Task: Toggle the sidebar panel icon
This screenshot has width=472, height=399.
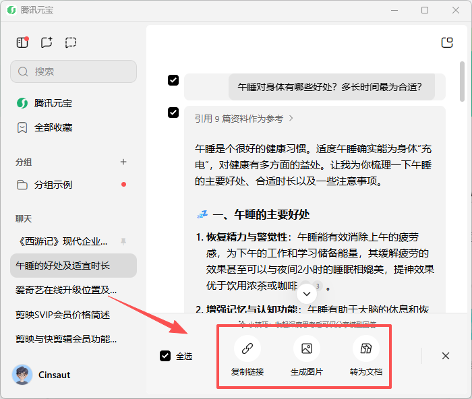Action: (22, 42)
